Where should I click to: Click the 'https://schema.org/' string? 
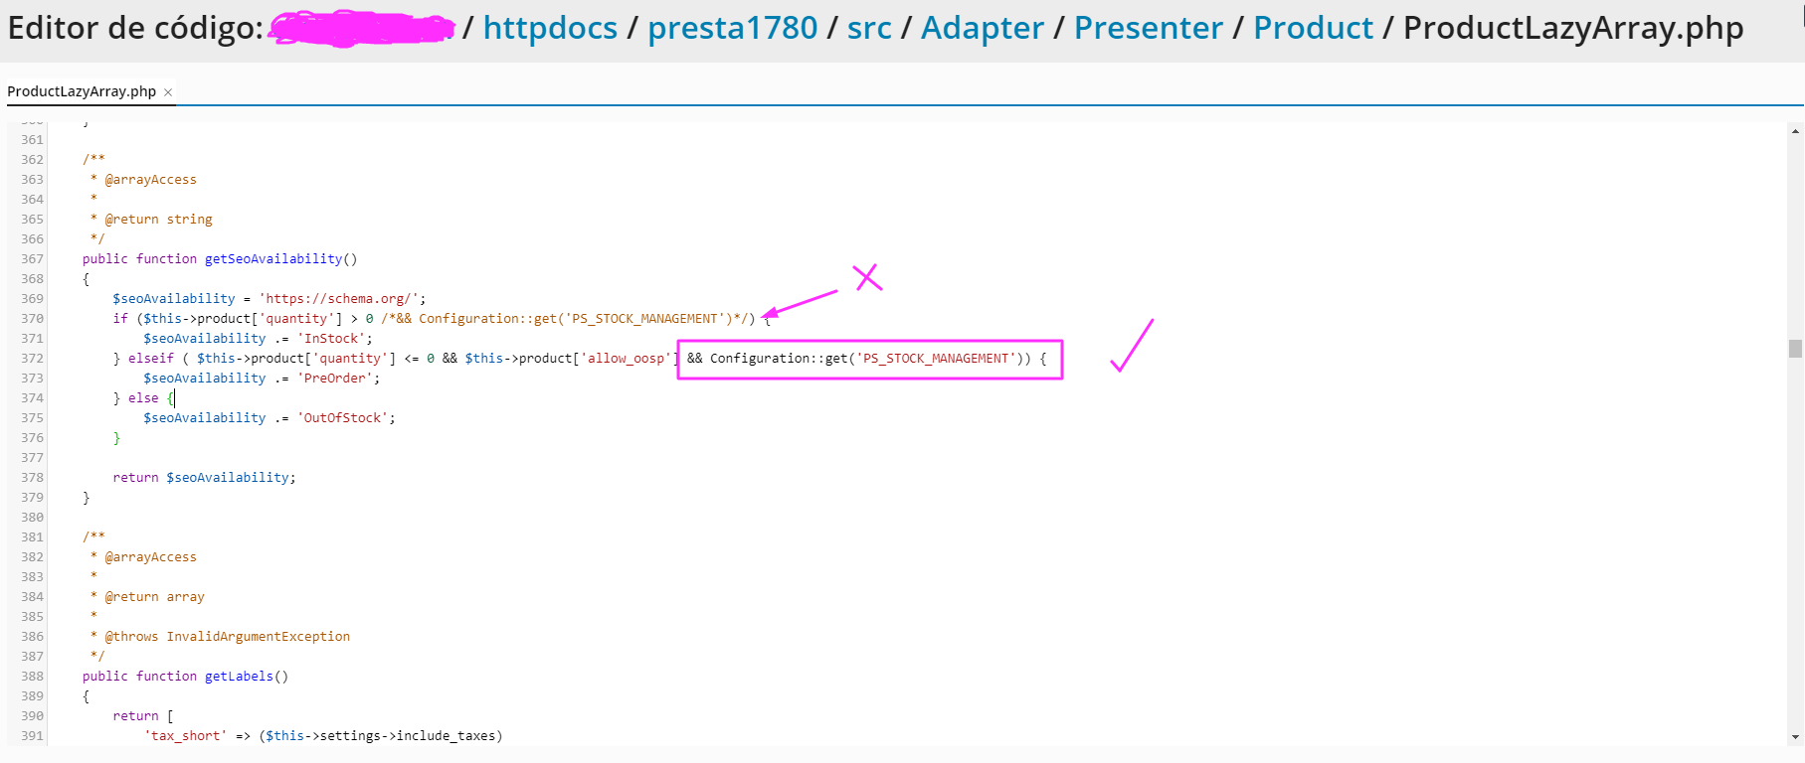click(x=338, y=299)
